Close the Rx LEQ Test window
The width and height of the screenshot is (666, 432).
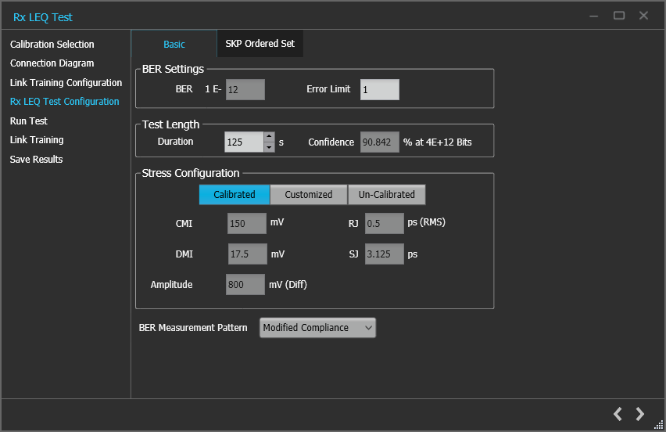point(643,16)
